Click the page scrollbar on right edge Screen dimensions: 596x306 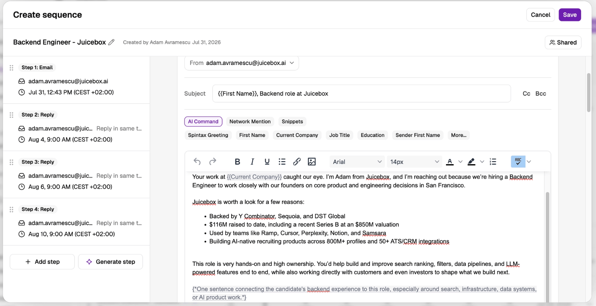point(589,93)
